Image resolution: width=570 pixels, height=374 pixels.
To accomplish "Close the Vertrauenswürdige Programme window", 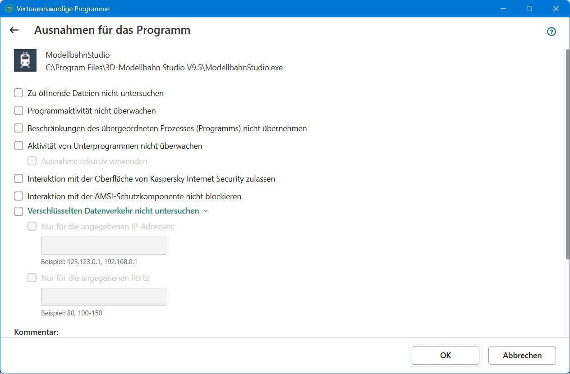I will click(556, 9).
